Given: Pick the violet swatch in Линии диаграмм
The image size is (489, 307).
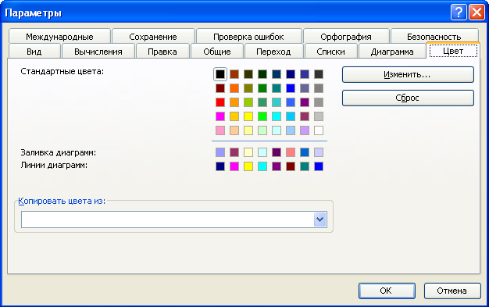Looking at the screenshot, I should 277,166.
